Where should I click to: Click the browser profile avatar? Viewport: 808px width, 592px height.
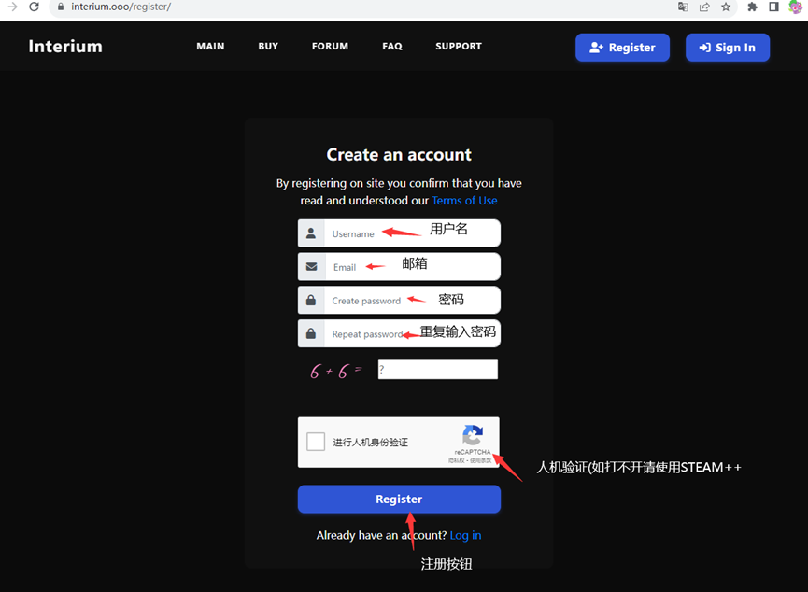coord(795,7)
